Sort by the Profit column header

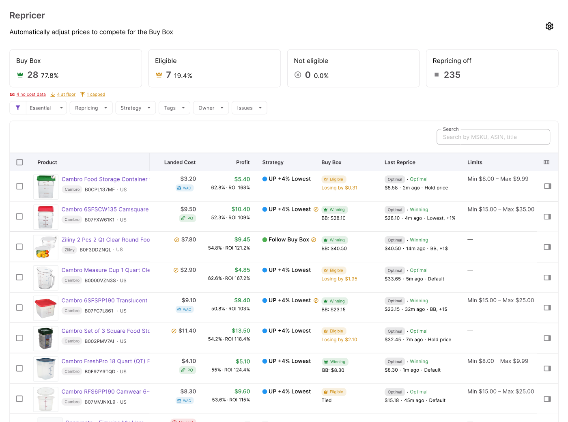243,162
